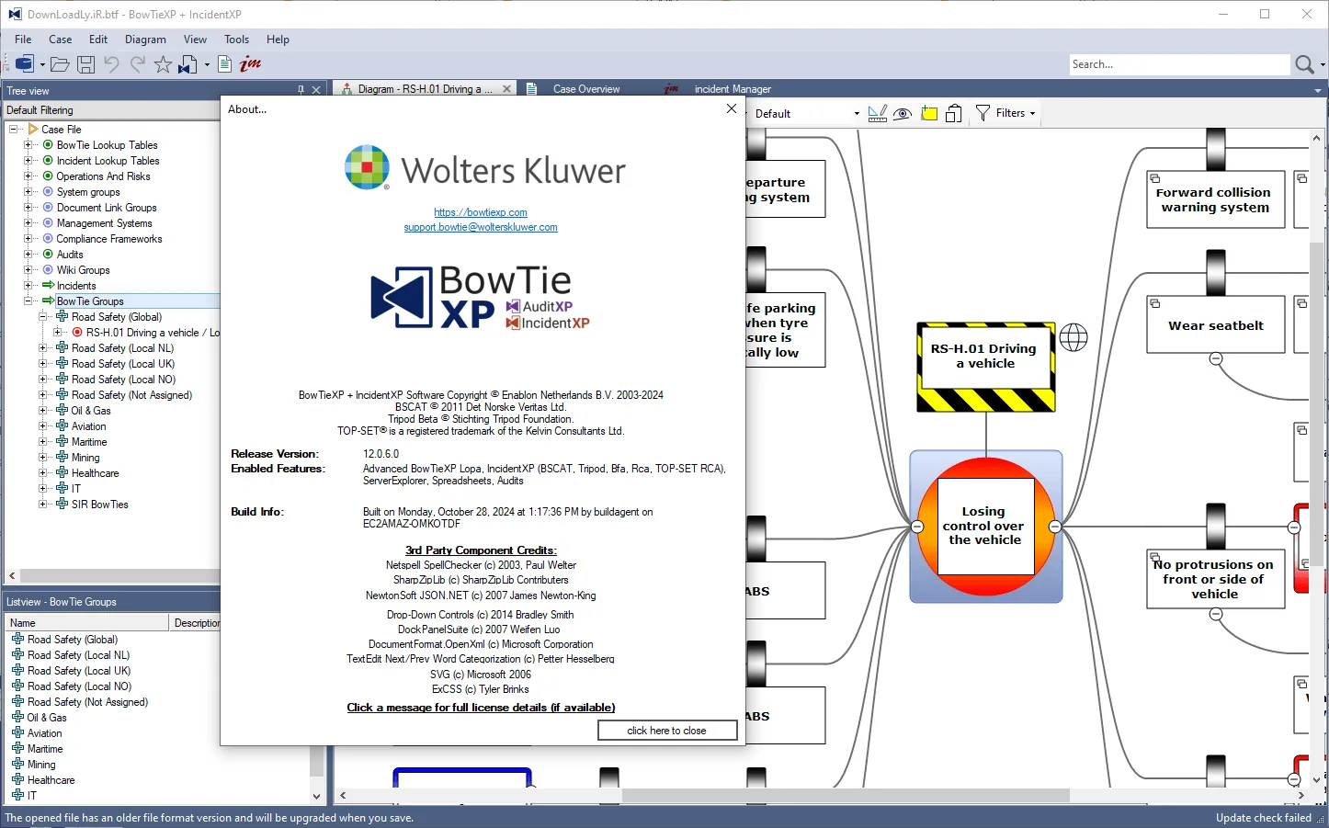This screenshot has height=828, width=1329.
Task: Open the Default display profile dropdown
Action: [x=857, y=114]
